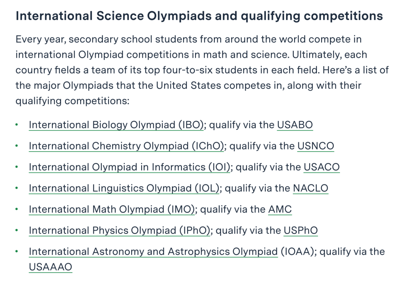
Task: Click the AMC link
Action: tap(280, 209)
